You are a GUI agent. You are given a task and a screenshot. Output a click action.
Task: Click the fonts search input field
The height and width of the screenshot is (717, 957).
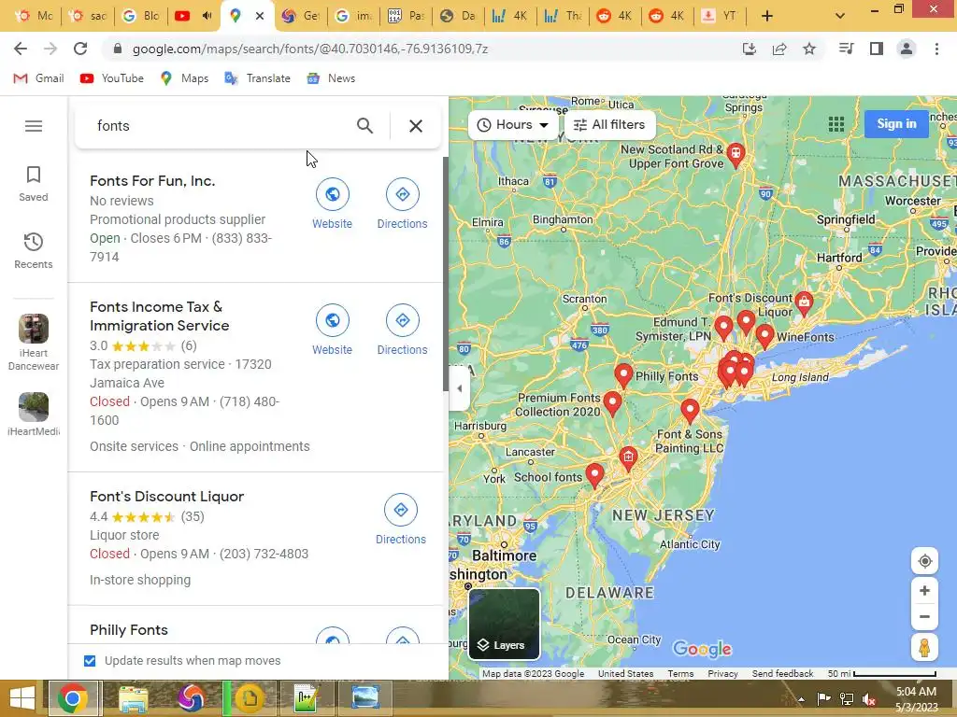[220, 126]
